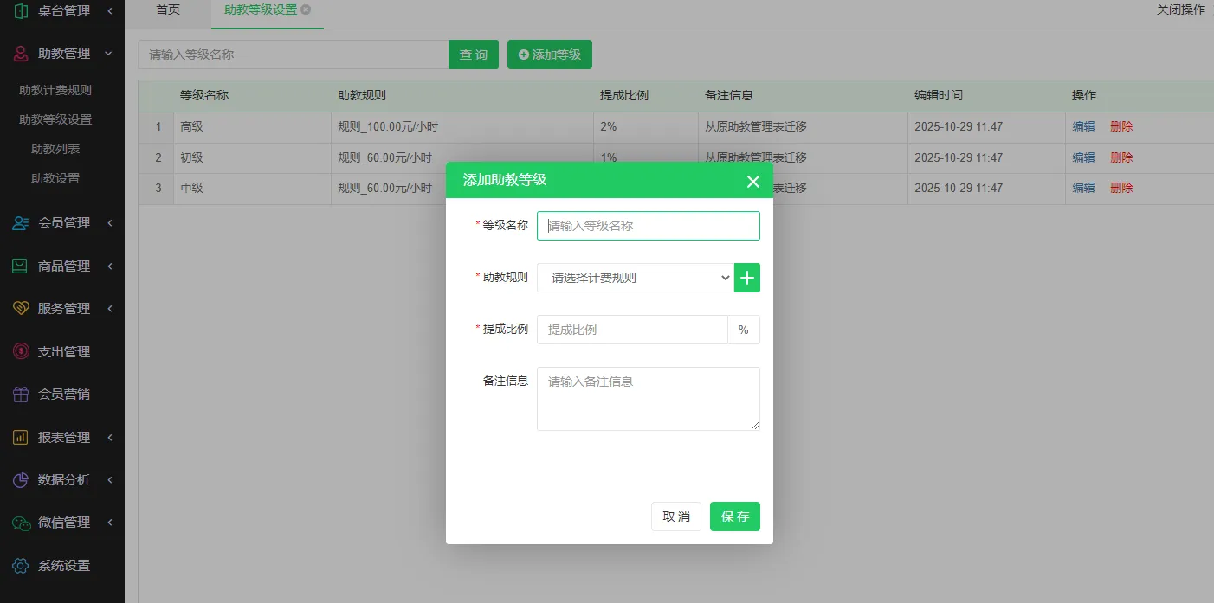Click the 备注信息 textarea in dialog
Image resolution: width=1214 pixels, height=603 pixels.
(x=648, y=399)
